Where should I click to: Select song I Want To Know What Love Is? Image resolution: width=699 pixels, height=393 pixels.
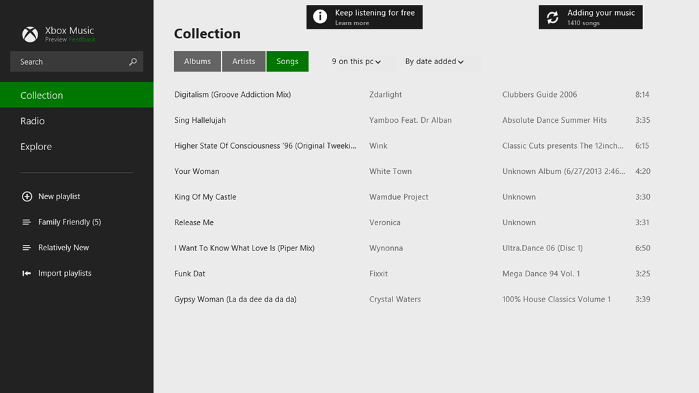(x=244, y=248)
